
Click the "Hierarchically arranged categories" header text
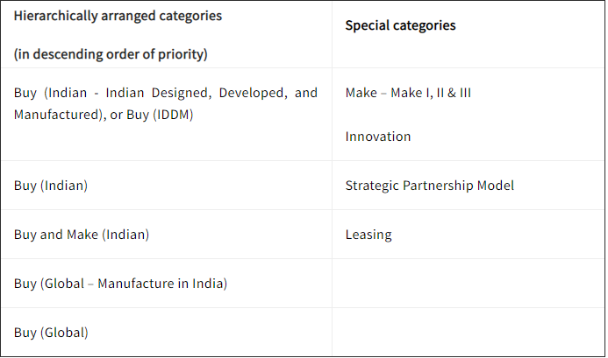[x=118, y=16]
